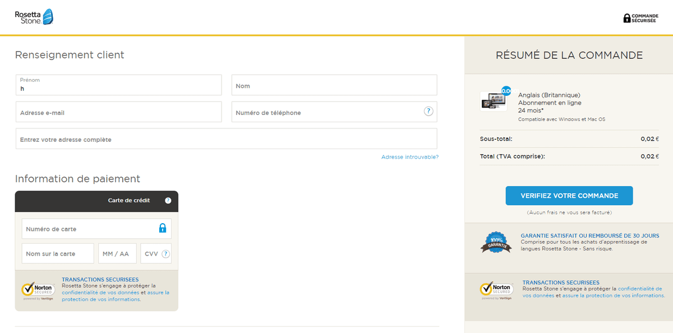Open the CVV help question mark
This screenshot has width=673, height=333.
point(165,254)
